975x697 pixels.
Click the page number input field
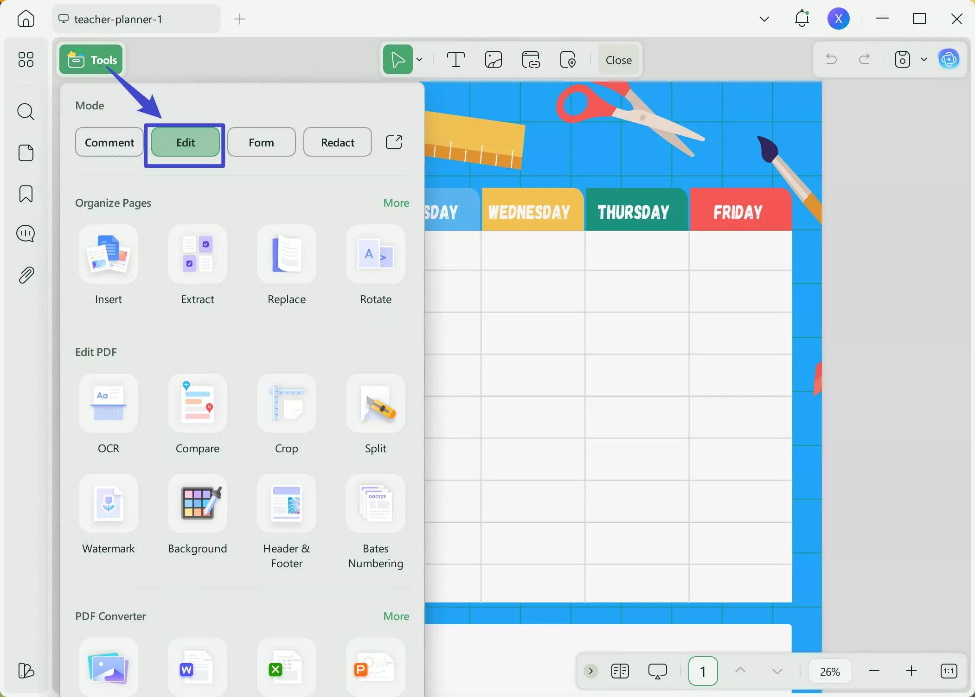702,671
